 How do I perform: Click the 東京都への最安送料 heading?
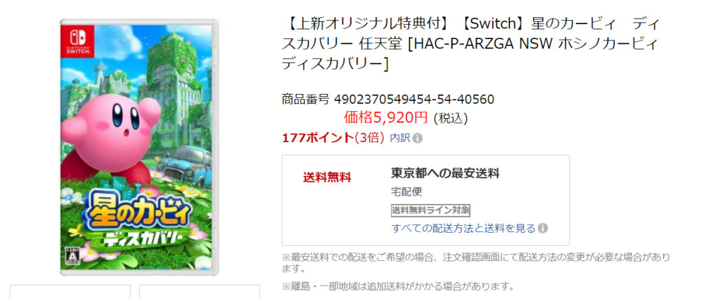(x=445, y=173)
